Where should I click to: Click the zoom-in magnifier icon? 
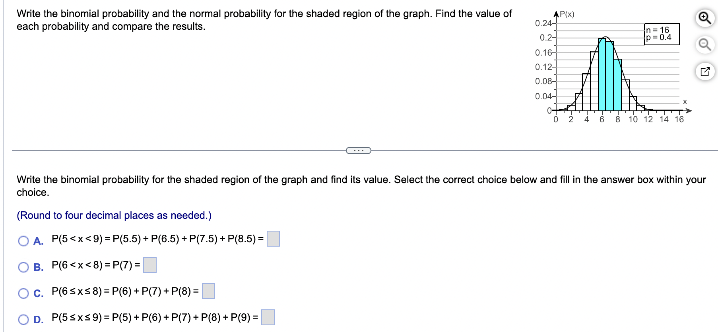click(706, 17)
